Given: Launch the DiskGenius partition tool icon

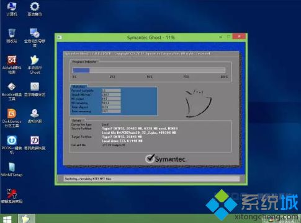Looking at the screenshot, I should pyautogui.click(x=12, y=118).
